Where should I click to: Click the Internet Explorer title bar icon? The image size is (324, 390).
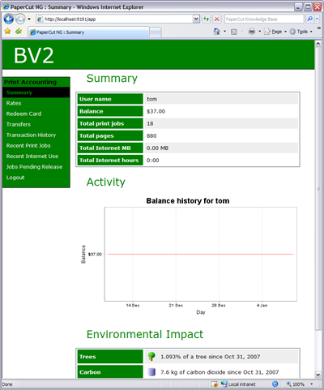click(x=6, y=6)
